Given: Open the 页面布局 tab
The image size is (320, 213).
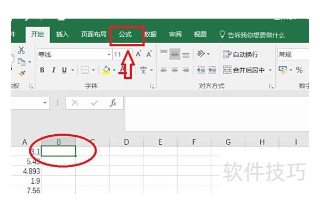Looking at the screenshot, I should coord(94,34).
